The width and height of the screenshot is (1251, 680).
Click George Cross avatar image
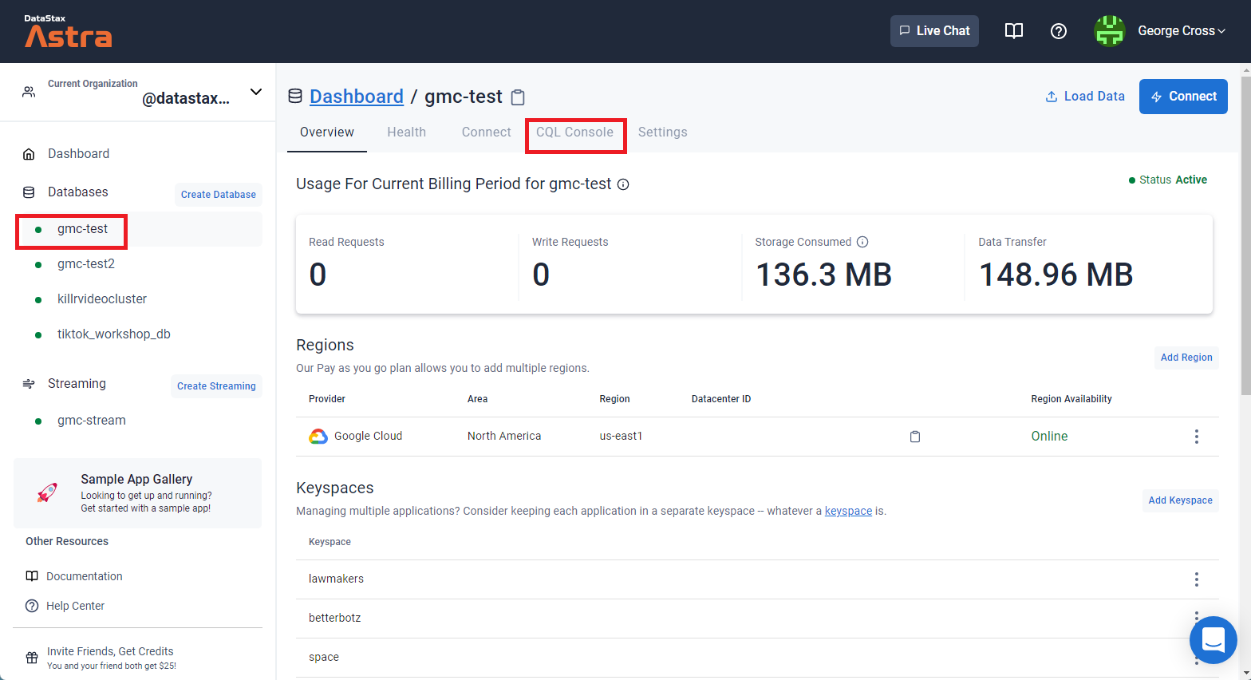tap(1109, 31)
